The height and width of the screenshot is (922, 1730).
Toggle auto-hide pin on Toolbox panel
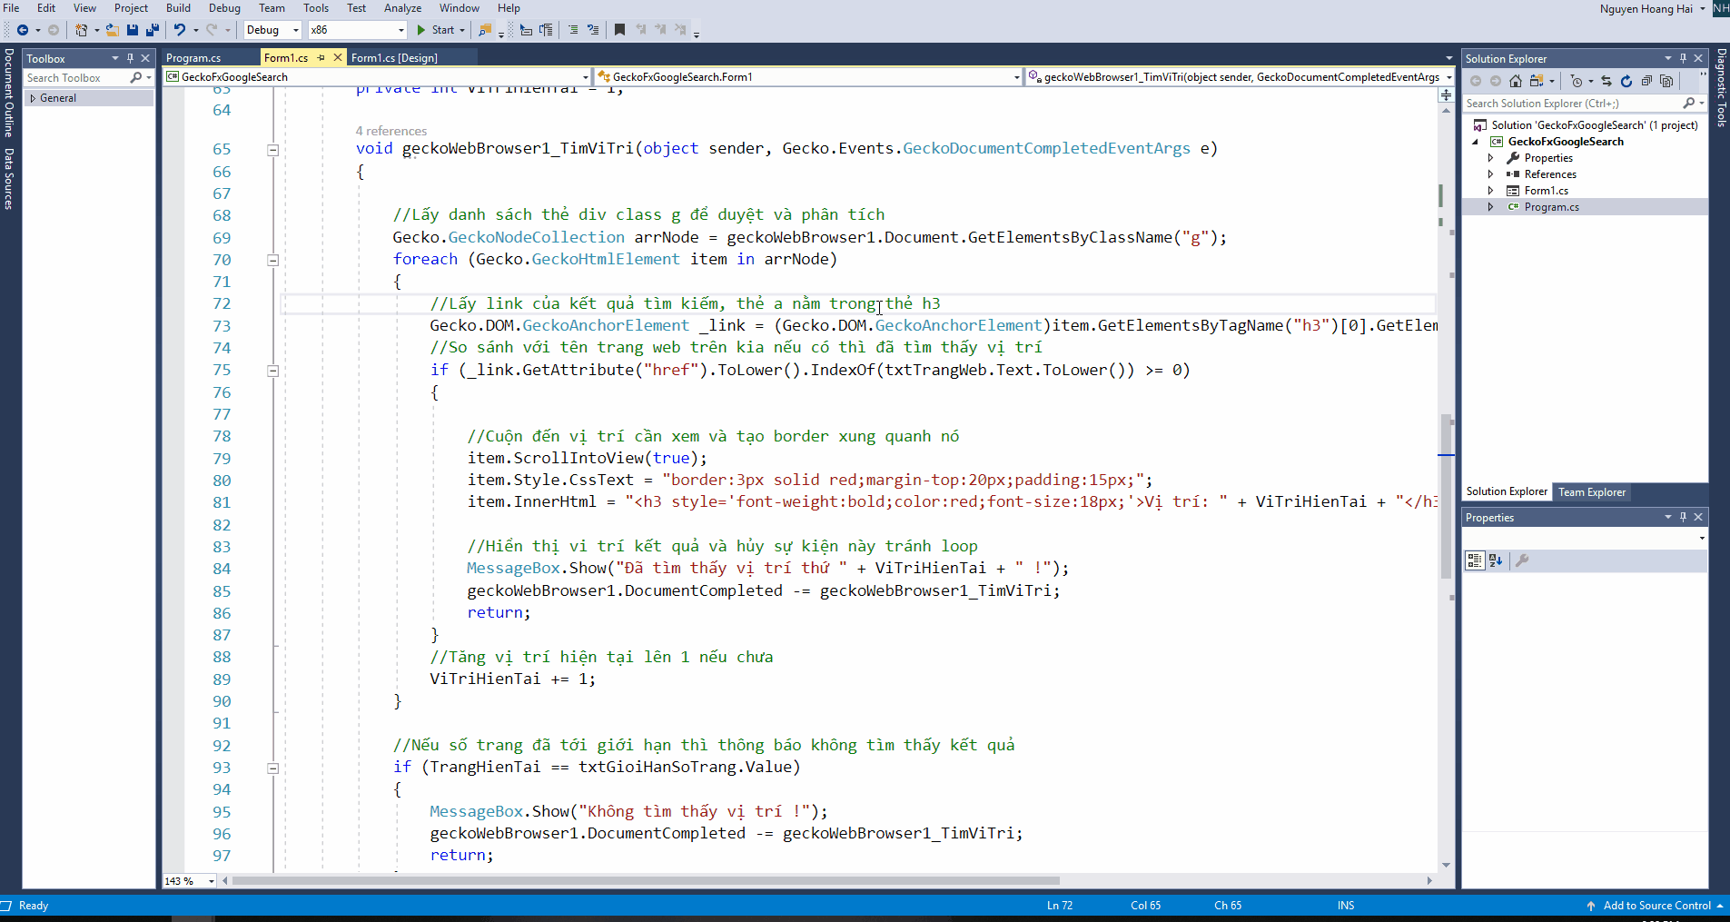[x=130, y=58]
